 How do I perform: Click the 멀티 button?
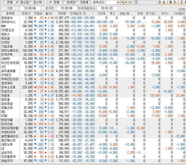point(173,2)
